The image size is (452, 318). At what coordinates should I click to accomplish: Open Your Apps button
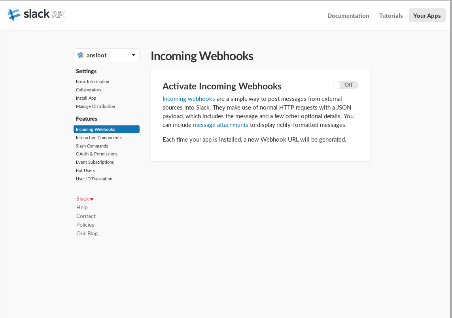point(427,16)
